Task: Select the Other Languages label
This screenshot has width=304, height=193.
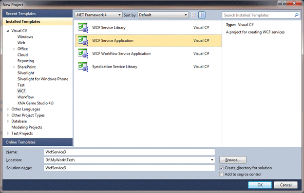Action: (x=26, y=109)
